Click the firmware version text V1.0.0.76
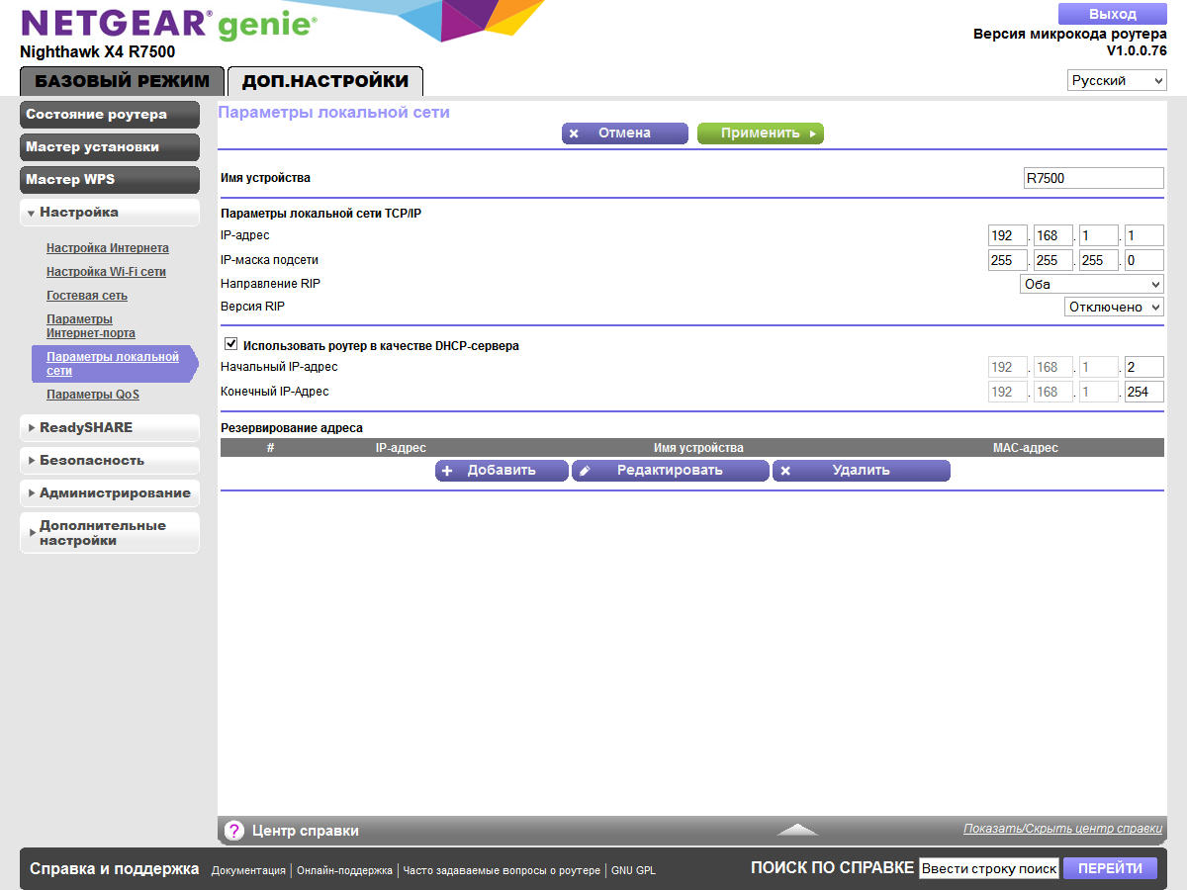Viewport: 1187px width, 890px height. [1137, 50]
